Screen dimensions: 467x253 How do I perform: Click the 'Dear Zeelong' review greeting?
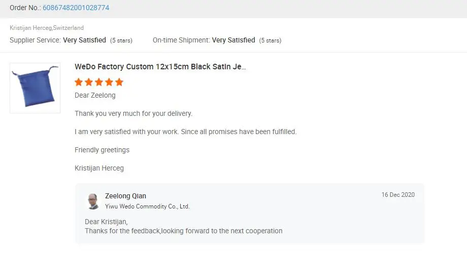click(x=95, y=95)
